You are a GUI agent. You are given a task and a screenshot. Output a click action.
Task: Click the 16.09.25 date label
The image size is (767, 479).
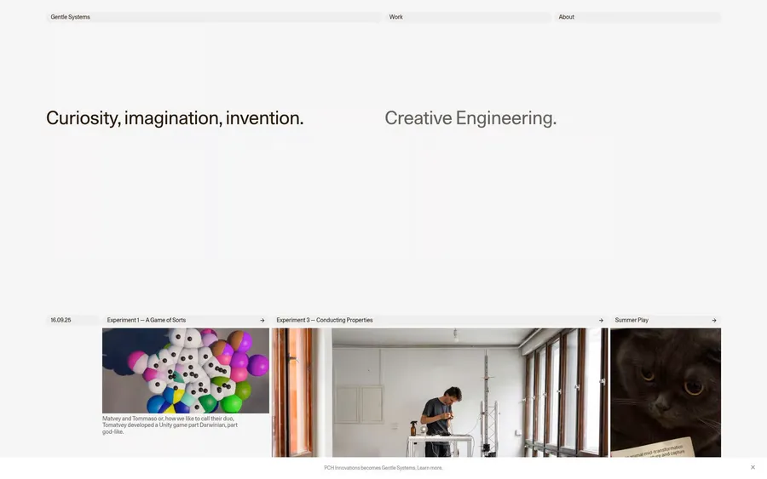tap(61, 321)
